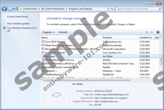
Task: Open the Help question mark icon
Action: [x=158, y=32]
